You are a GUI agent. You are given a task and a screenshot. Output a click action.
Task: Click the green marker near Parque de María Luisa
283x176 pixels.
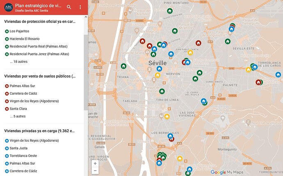click(x=162, y=91)
